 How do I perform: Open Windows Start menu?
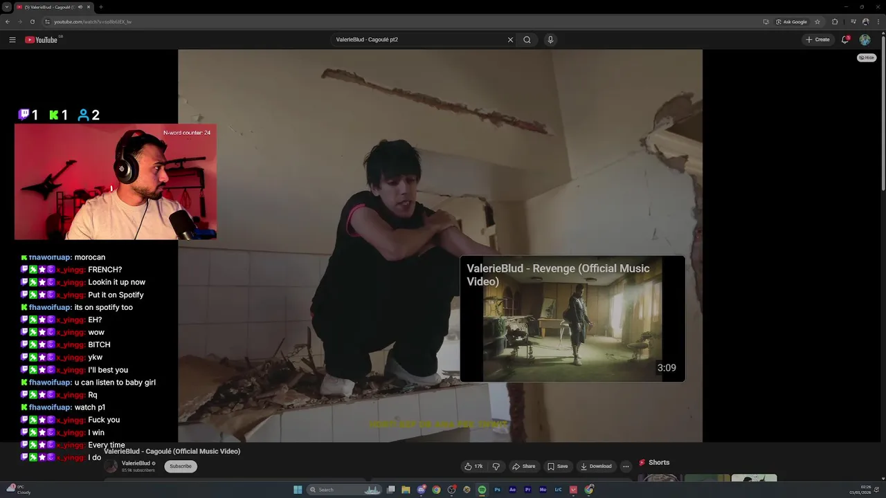coord(298,490)
